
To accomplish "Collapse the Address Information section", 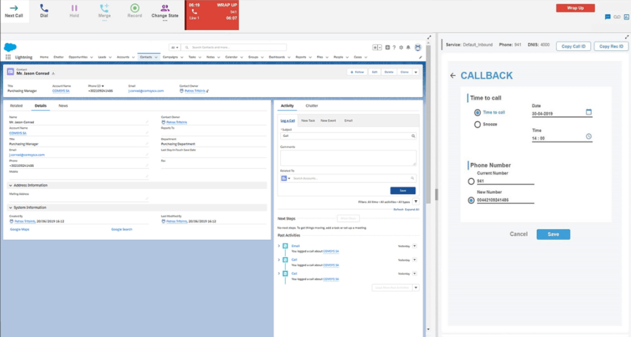I will [x=10, y=185].
